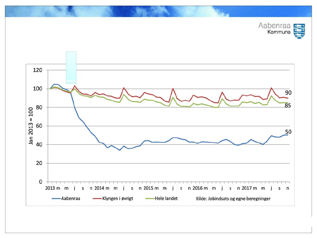This screenshot has height=238, width=317.
Task: Click the 2013 x-axis label
Action: 50,188
